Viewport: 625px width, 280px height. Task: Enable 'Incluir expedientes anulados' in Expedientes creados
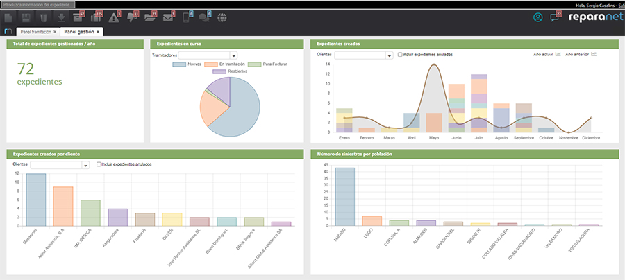click(x=400, y=54)
